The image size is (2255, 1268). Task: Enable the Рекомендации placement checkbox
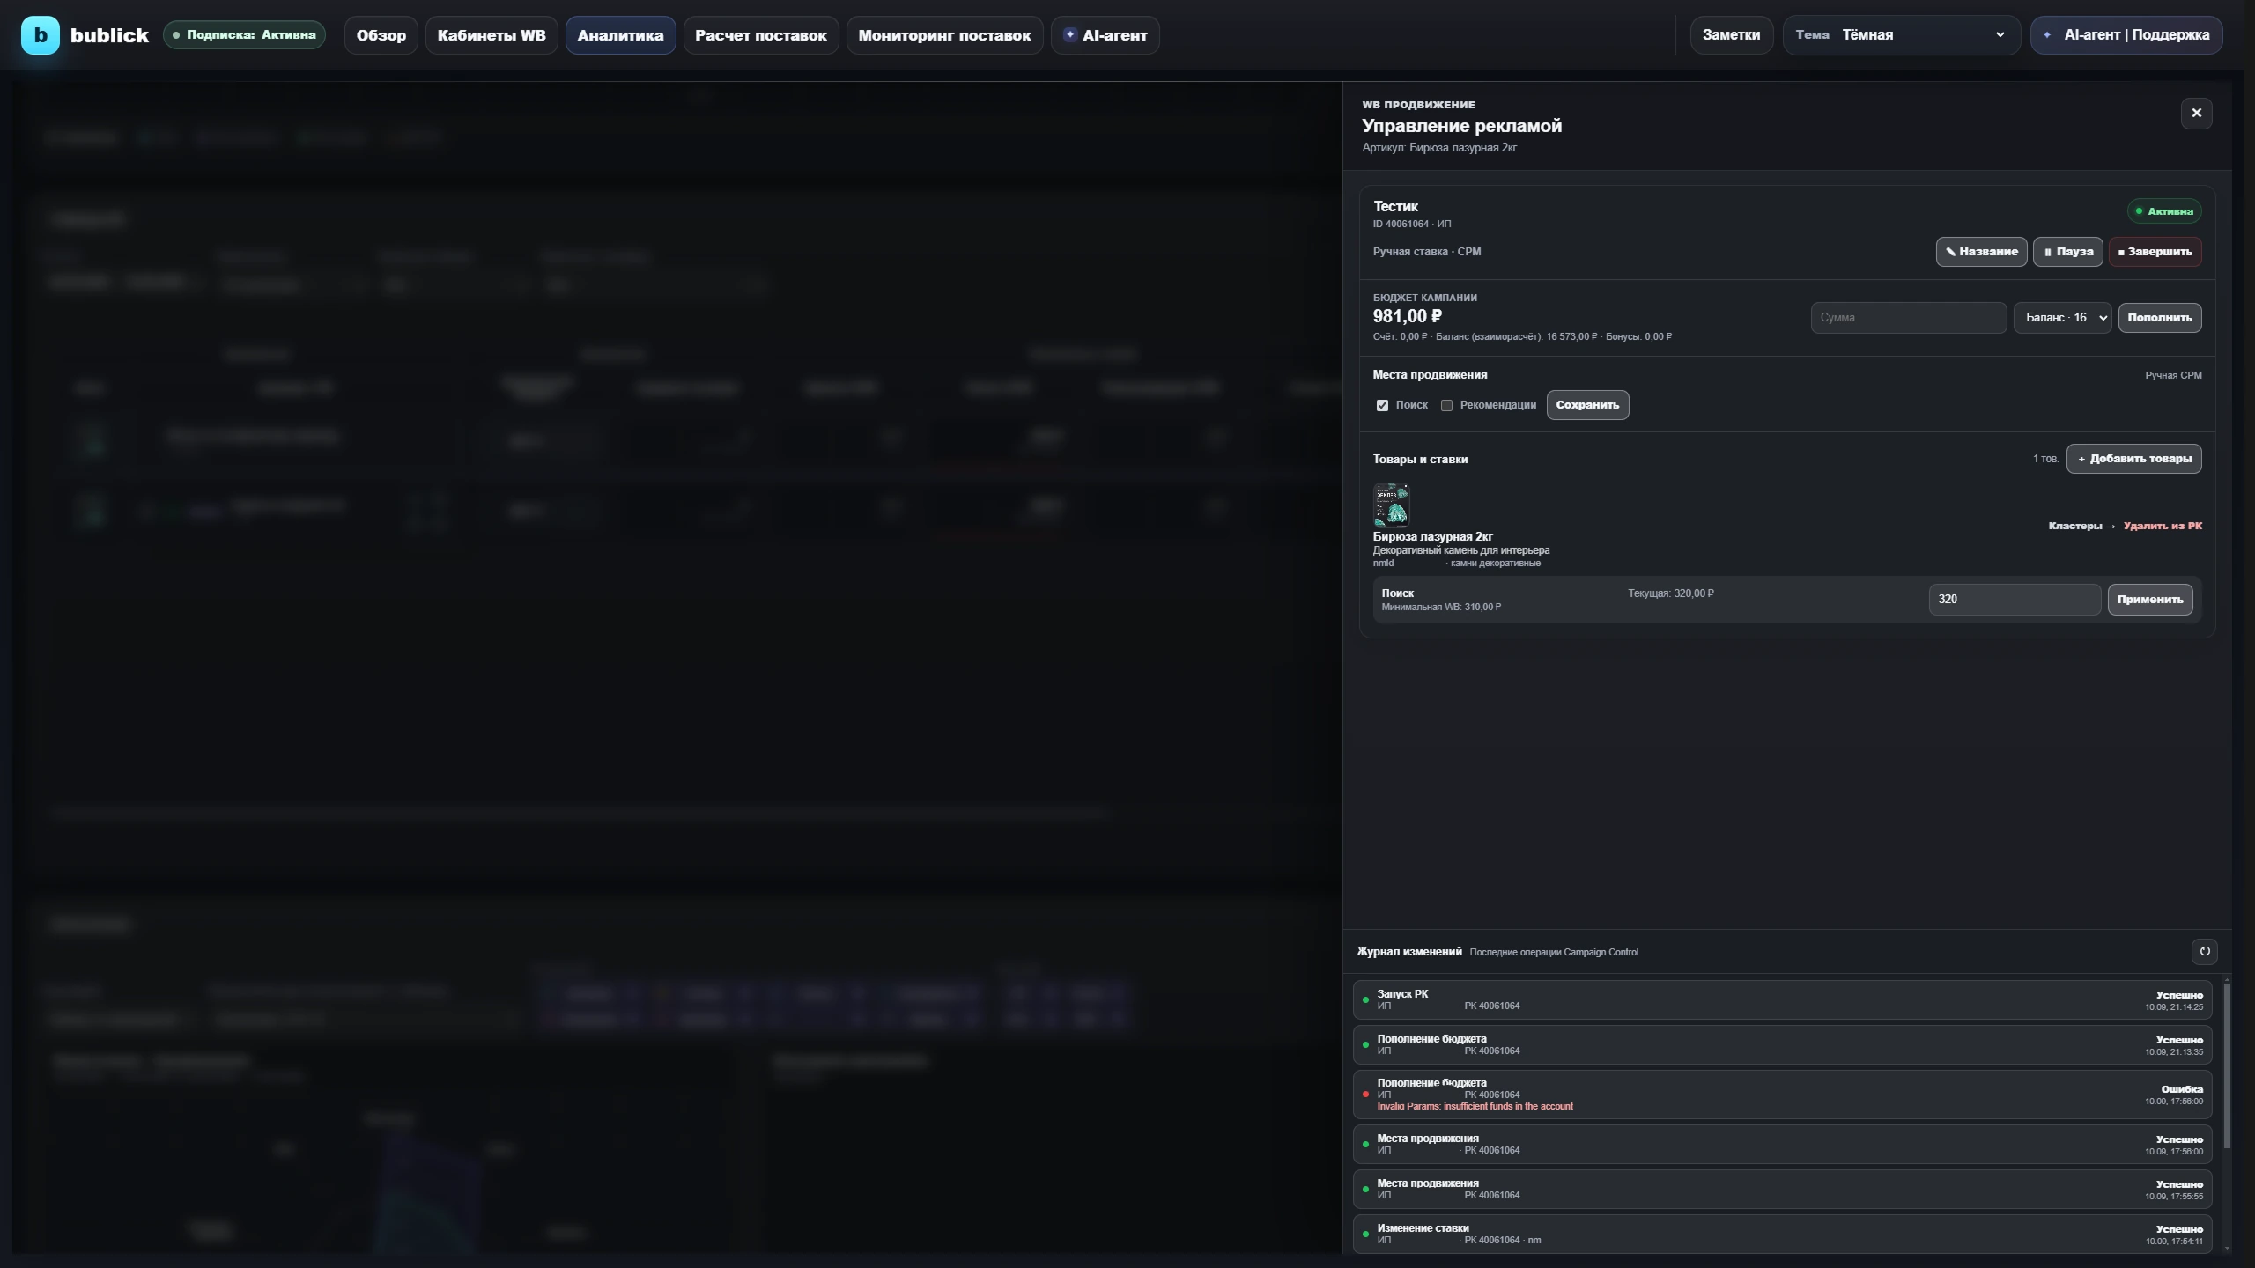point(1446,405)
